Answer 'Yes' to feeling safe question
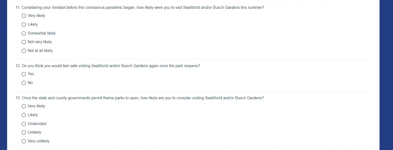The height and width of the screenshot is (150, 393). (24, 74)
